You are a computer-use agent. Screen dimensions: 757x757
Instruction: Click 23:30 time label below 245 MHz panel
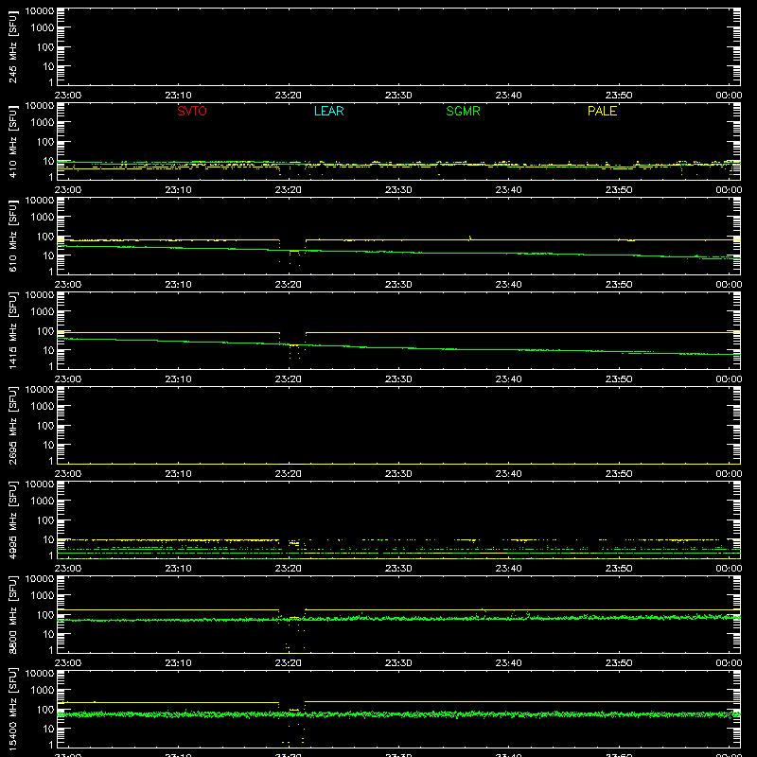[x=398, y=96]
